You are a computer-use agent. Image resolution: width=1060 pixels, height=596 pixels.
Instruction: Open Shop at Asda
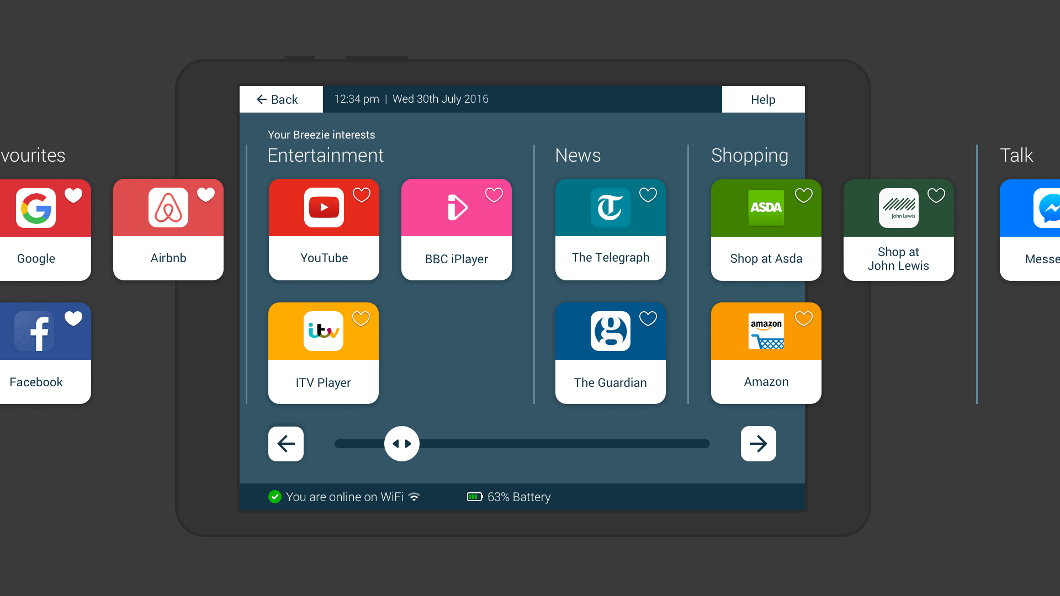click(766, 228)
